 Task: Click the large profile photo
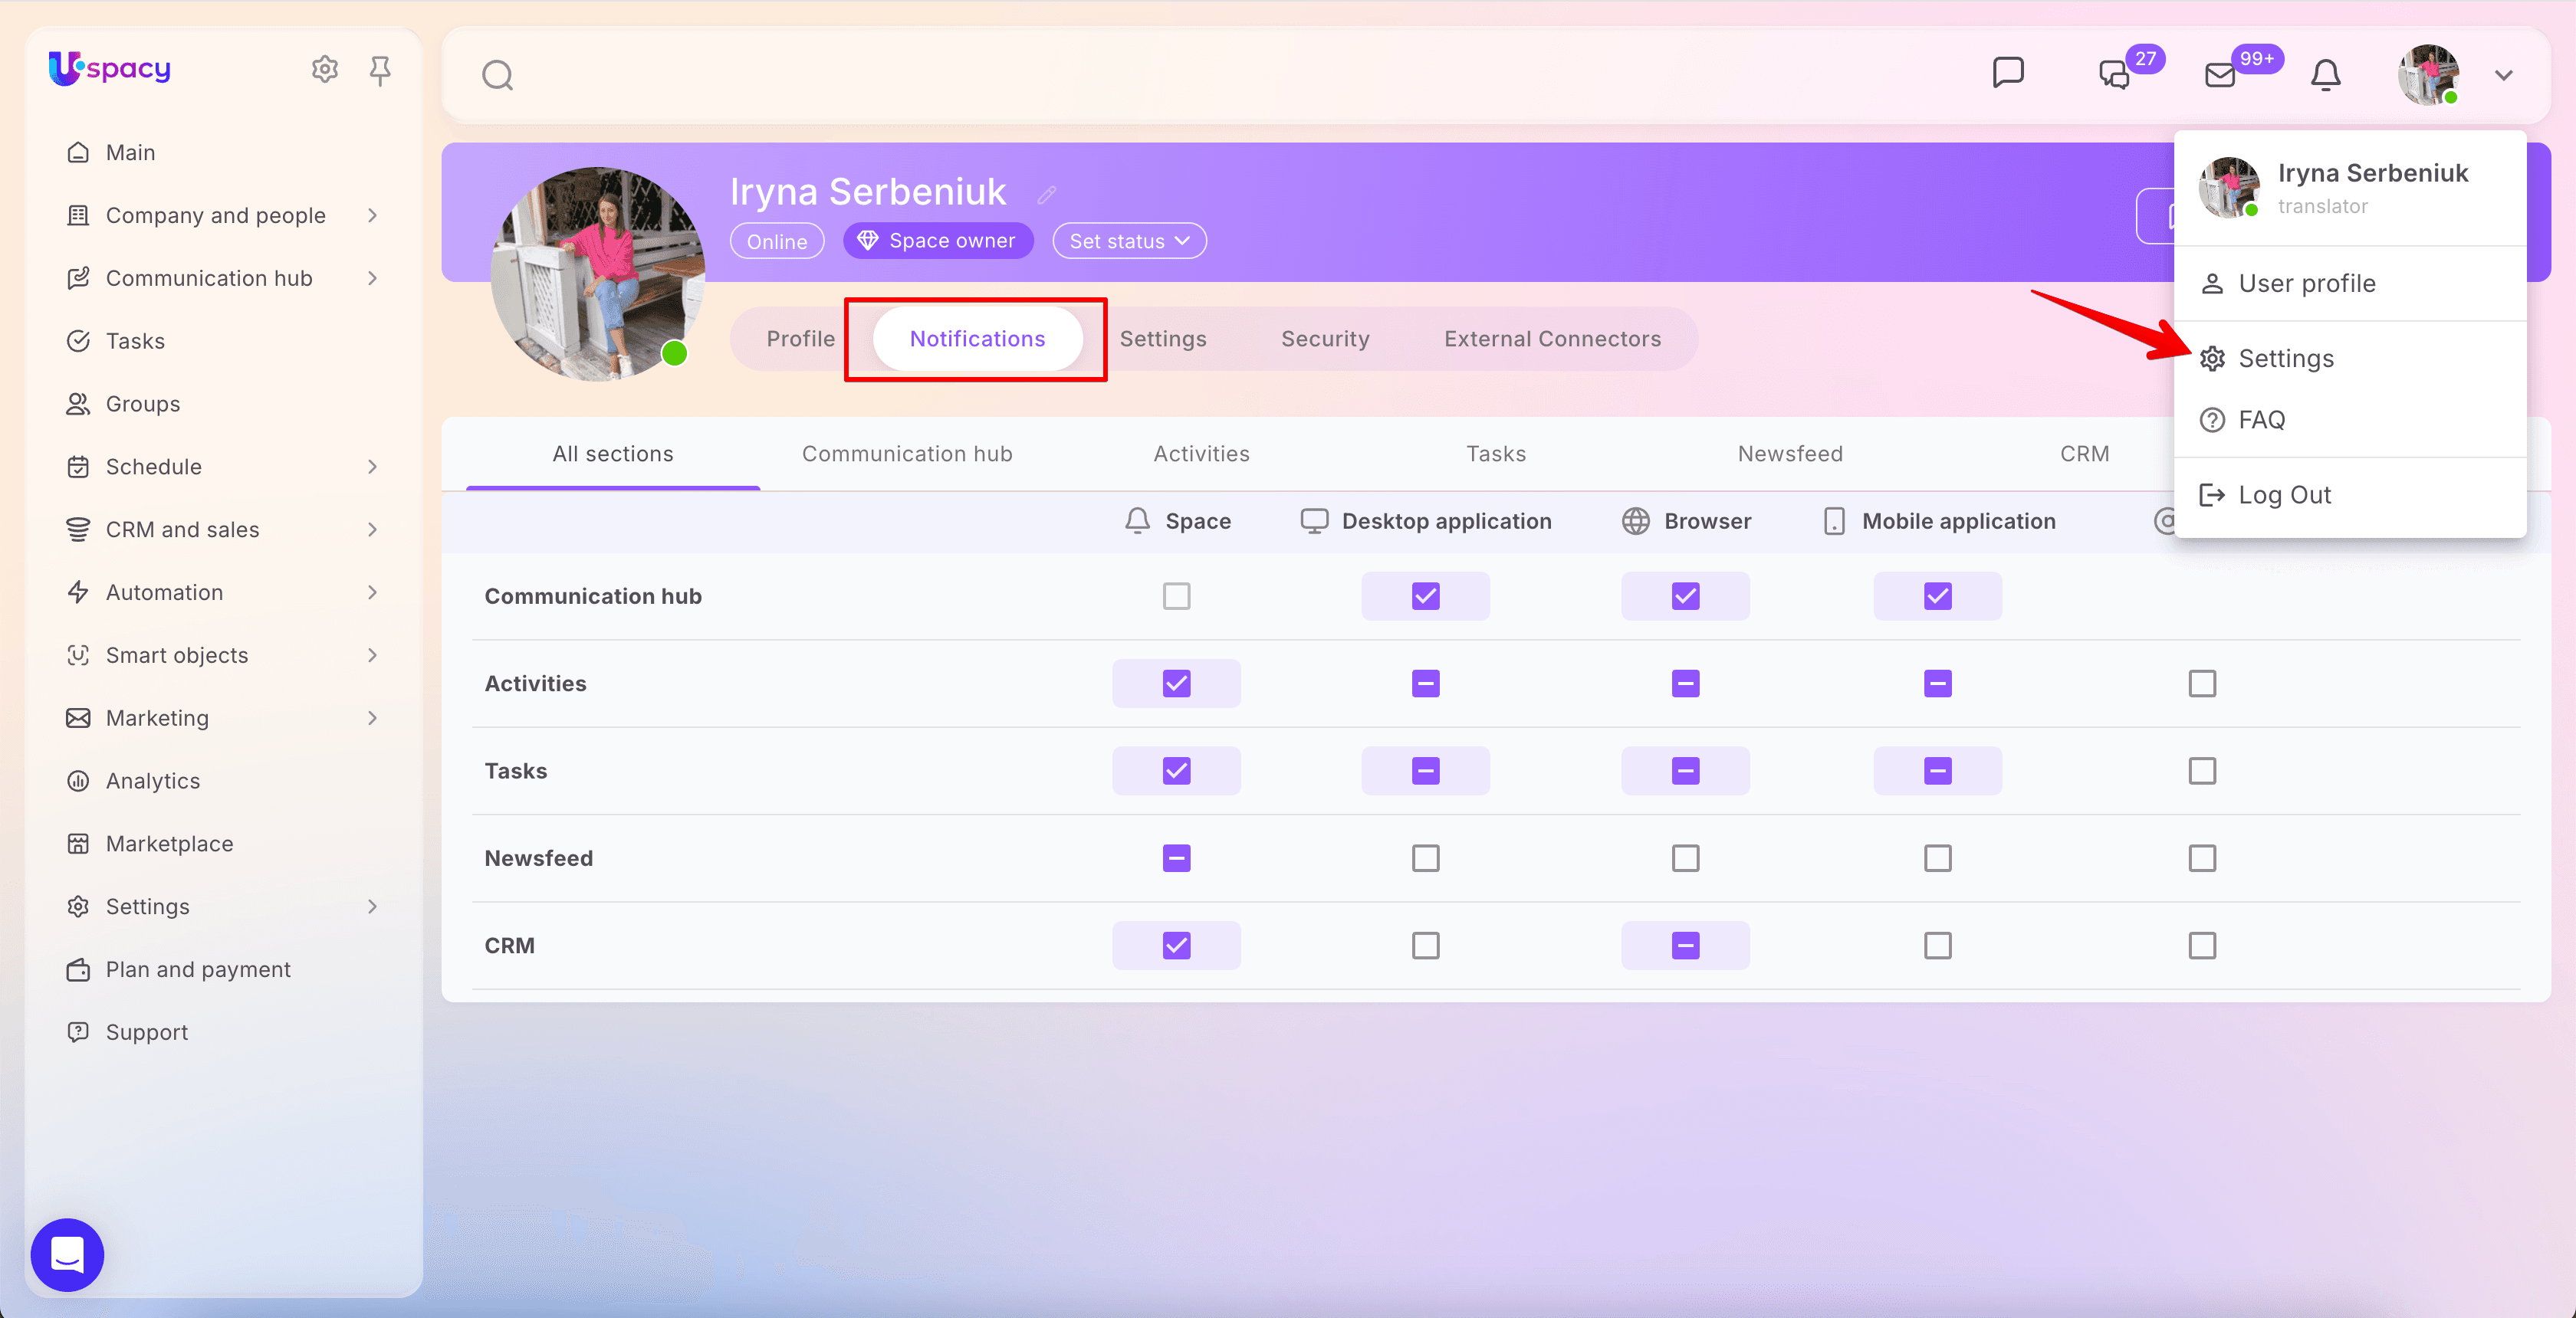pos(597,274)
